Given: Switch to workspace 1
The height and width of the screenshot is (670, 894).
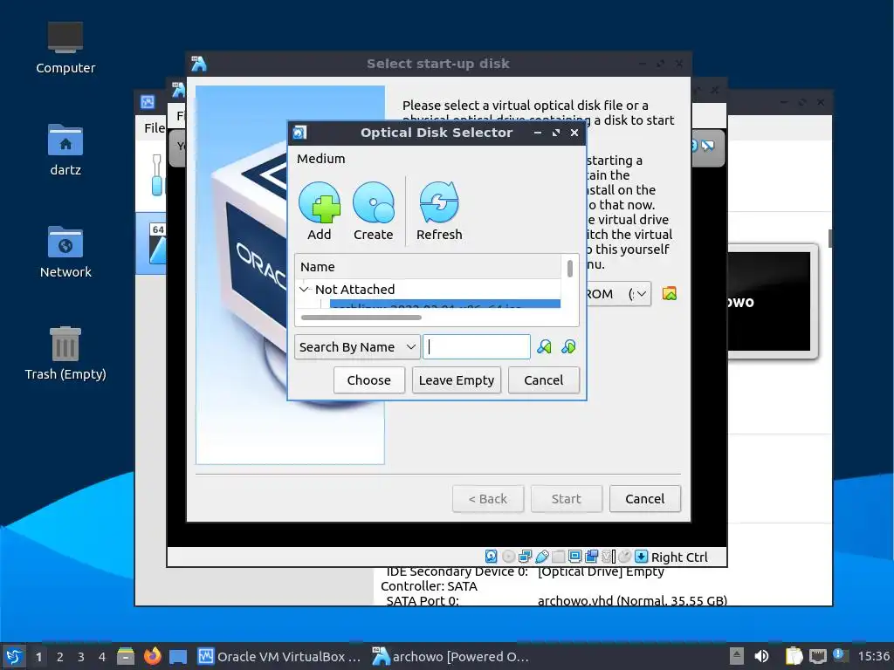Looking at the screenshot, I should 38,657.
